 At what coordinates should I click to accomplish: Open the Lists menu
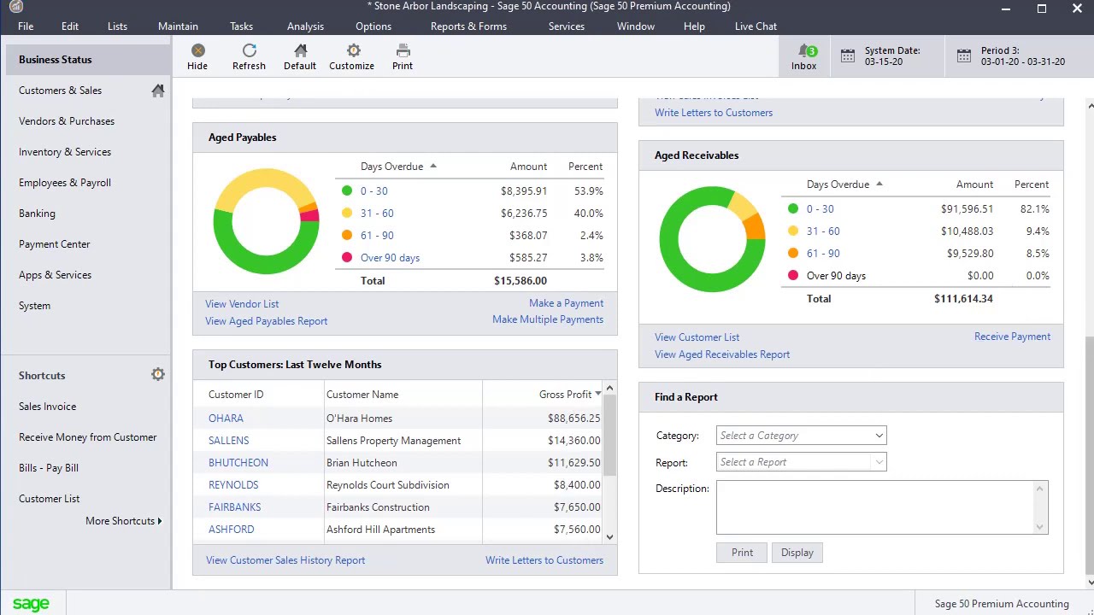pos(117,26)
